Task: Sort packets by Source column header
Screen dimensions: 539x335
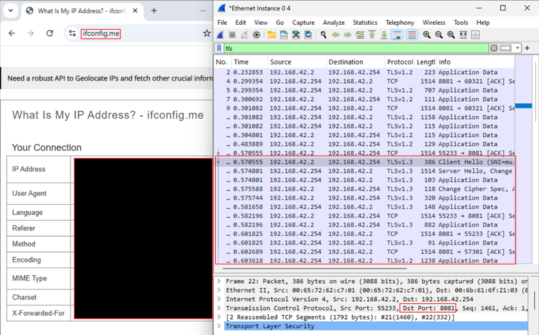Action: [x=297, y=62]
